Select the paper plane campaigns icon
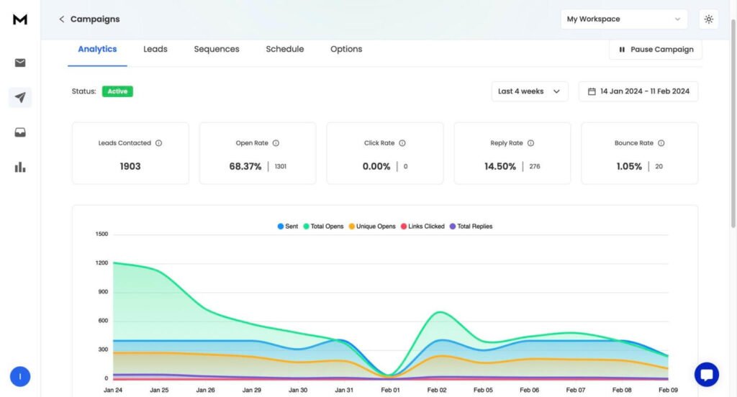 (x=20, y=98)
